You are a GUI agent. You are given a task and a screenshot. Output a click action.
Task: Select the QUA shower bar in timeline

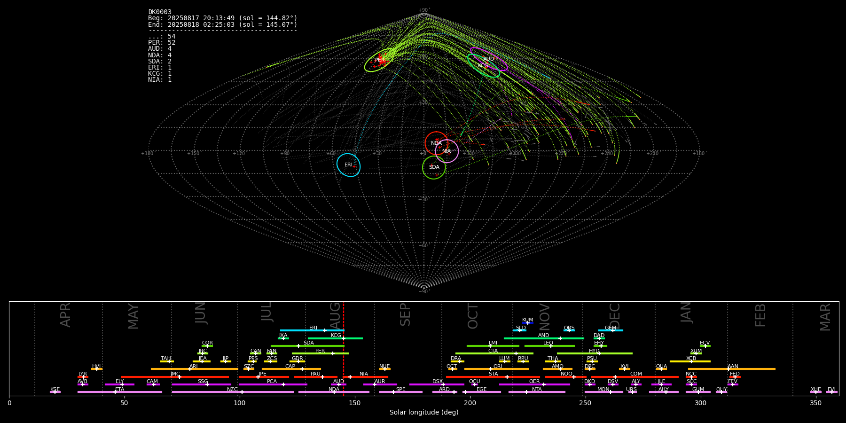coord(661,369)
